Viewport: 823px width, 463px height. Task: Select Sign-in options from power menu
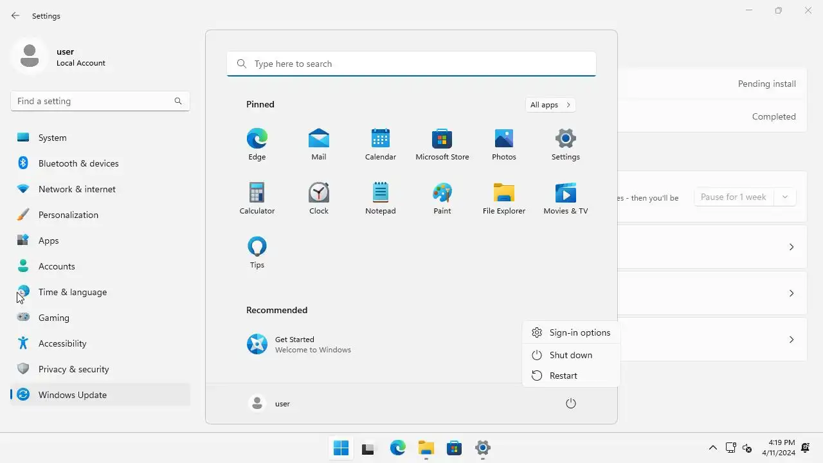pos(571,332)
